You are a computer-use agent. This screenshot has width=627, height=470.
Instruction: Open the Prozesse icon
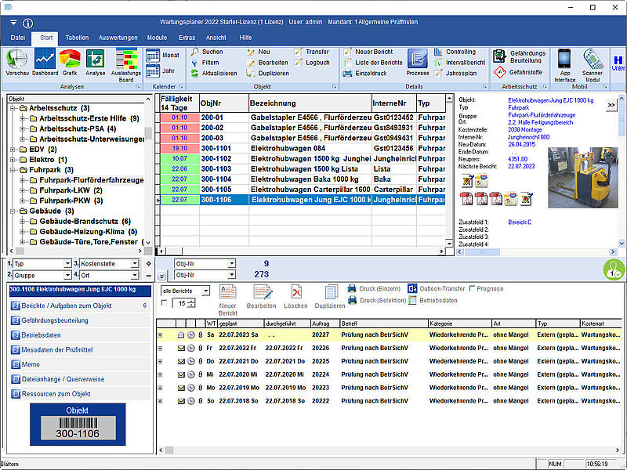pyautogui.click(x=418, y=60)
